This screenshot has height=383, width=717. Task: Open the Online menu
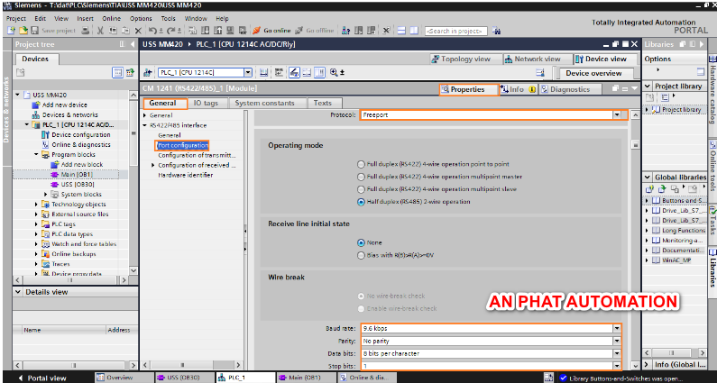tap(111, 17)
